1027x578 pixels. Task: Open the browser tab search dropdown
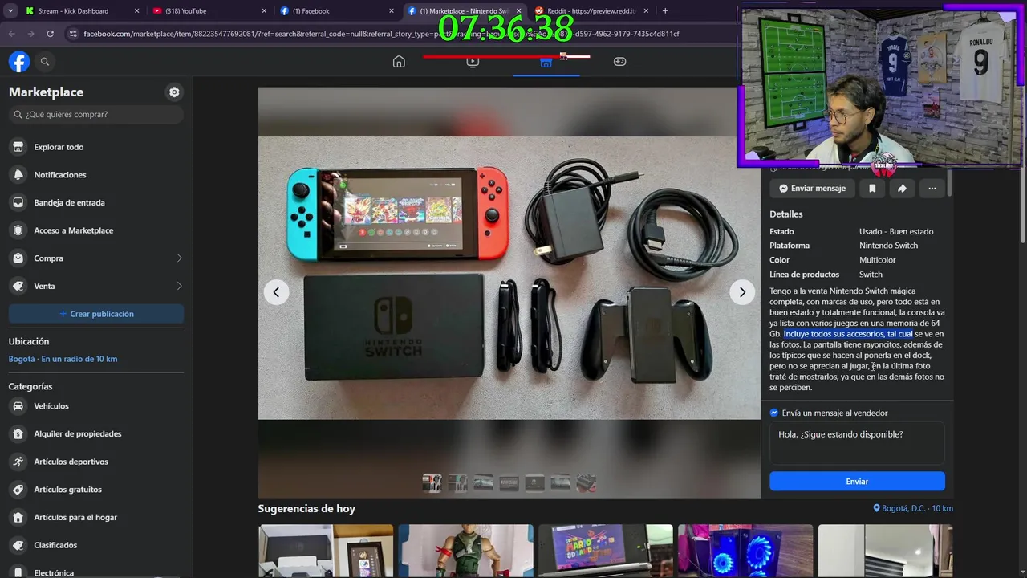pyautogui.click(x=10, y=11)
